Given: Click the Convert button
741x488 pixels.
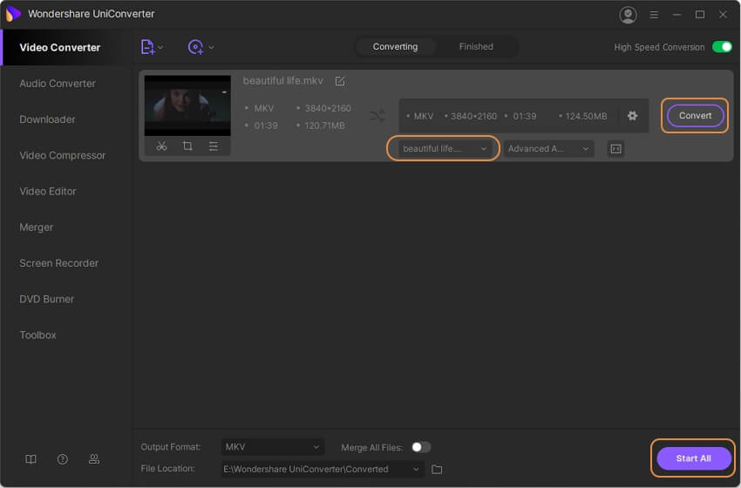Looking at the screenshot, I should point(695,116).
